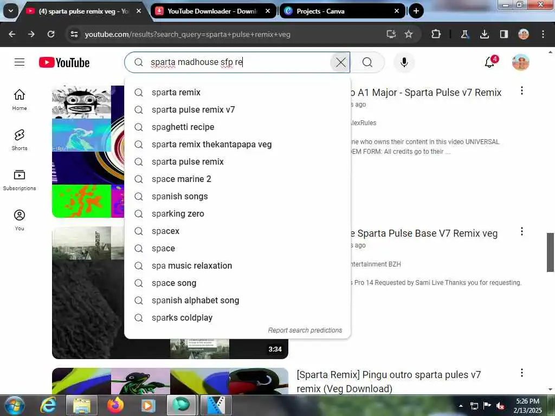The width and height of the screenshot is (555, 416).
Task: Open new browser tab
Action: [416, 11]
